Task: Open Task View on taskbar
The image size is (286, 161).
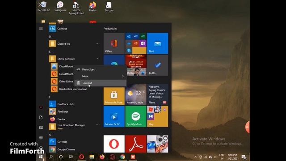Action: tap(71, 157)
